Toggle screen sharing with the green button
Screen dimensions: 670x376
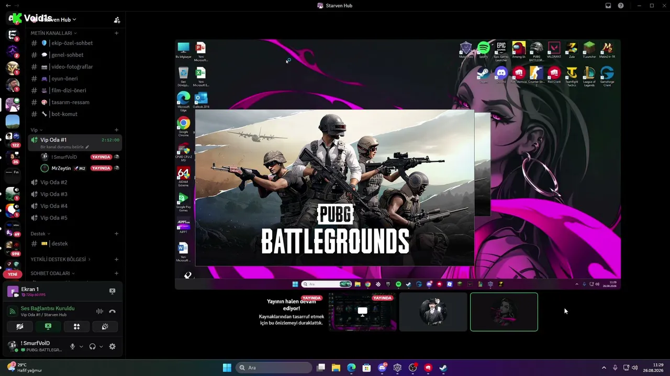click(48, 326)
